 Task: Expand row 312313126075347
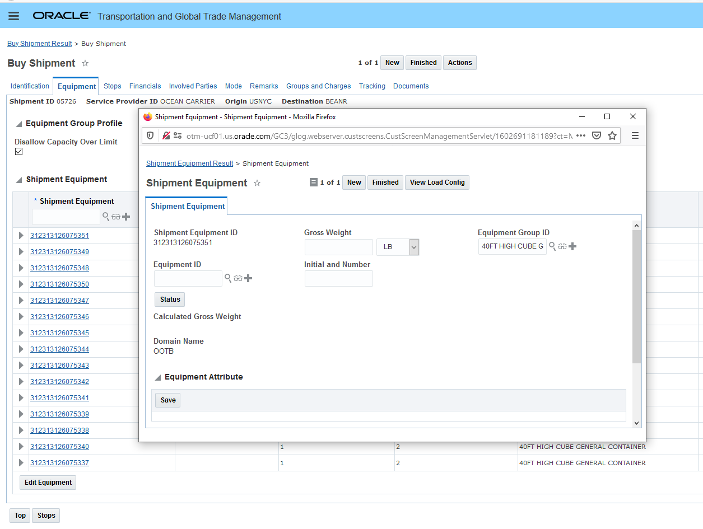pos(21,301)
